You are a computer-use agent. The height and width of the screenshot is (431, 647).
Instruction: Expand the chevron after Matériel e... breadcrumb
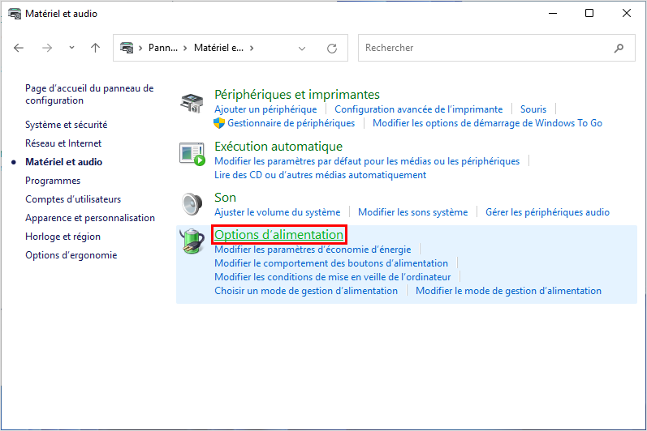(252, 48)
